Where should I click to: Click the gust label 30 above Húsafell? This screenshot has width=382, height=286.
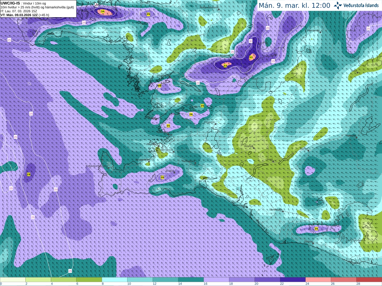point(251,41)
